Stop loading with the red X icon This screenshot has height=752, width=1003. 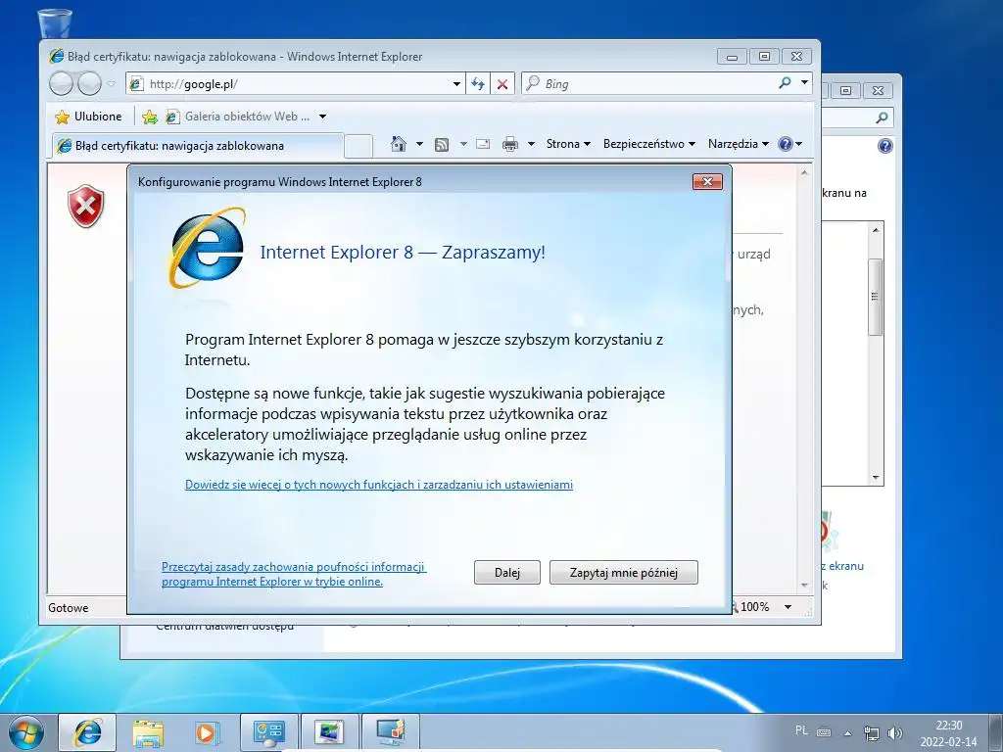502,84
